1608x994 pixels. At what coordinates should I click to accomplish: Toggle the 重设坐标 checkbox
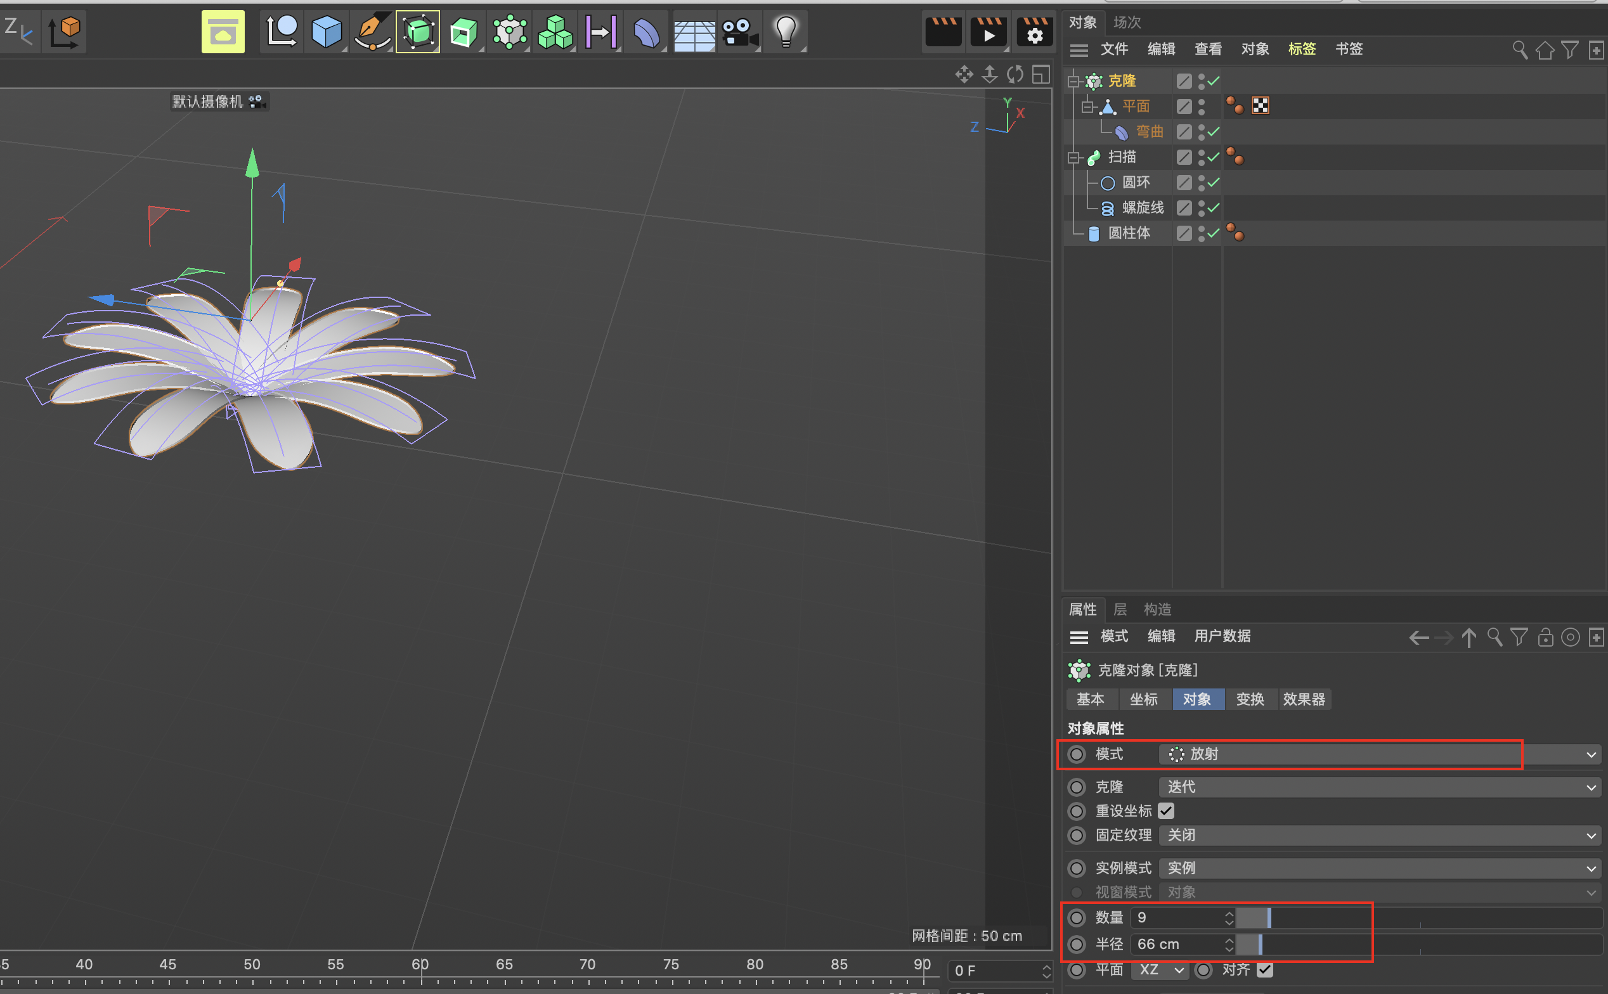1166,811
